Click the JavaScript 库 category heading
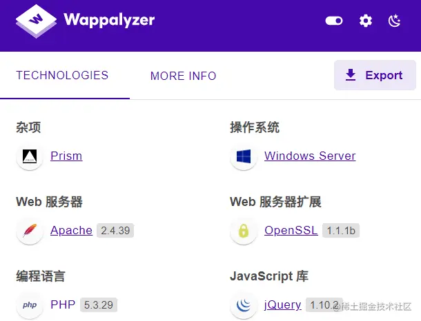The height and width of the screenshot is (321, 421). [x=269, y=276]
